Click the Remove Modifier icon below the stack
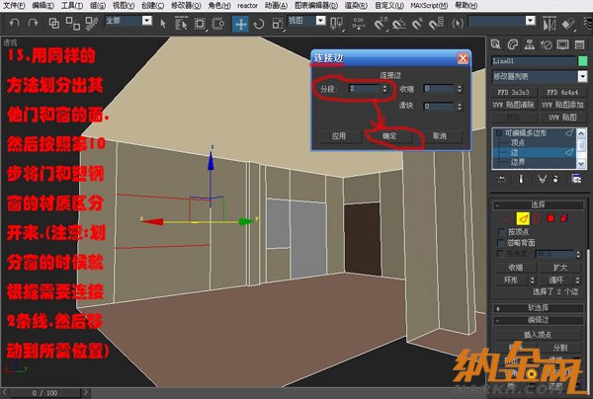This screenshot has width=593, height=399. [x=555, y=179]
